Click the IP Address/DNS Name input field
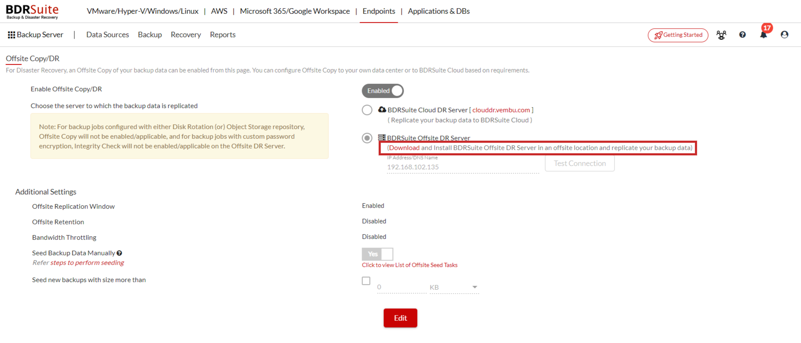The width and height of the screenshot is (801, 343). (463, 167)
